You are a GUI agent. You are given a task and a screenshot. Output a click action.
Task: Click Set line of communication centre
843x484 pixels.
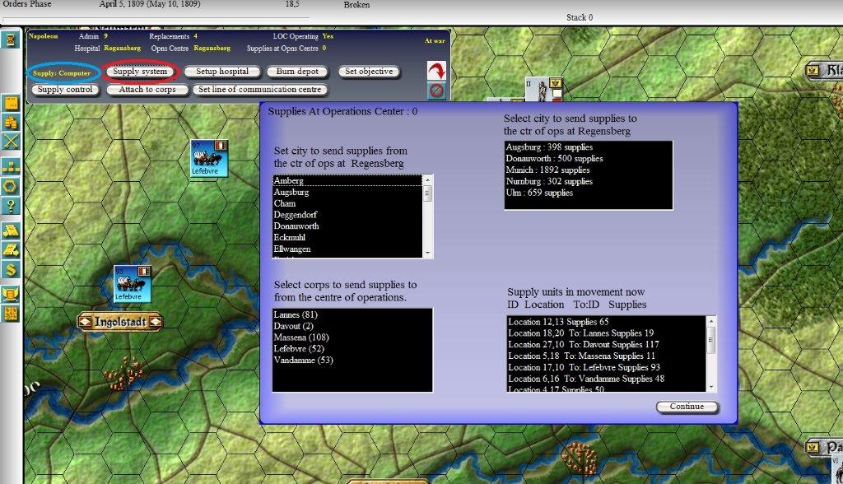click(x=259, y=89)
